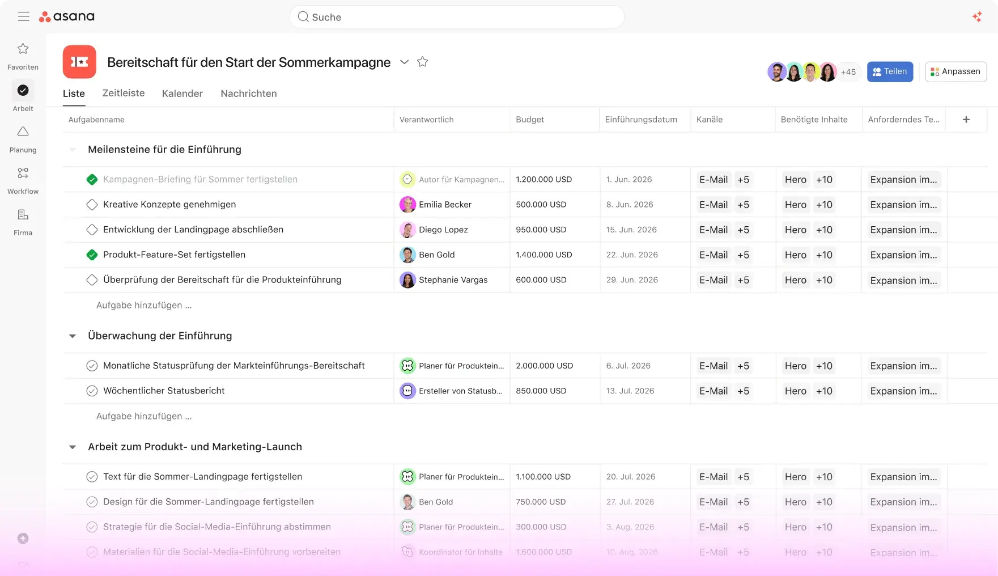The image size is (998, 576).
Task: Star the project as favorite
Action: (x=422, y=62)
